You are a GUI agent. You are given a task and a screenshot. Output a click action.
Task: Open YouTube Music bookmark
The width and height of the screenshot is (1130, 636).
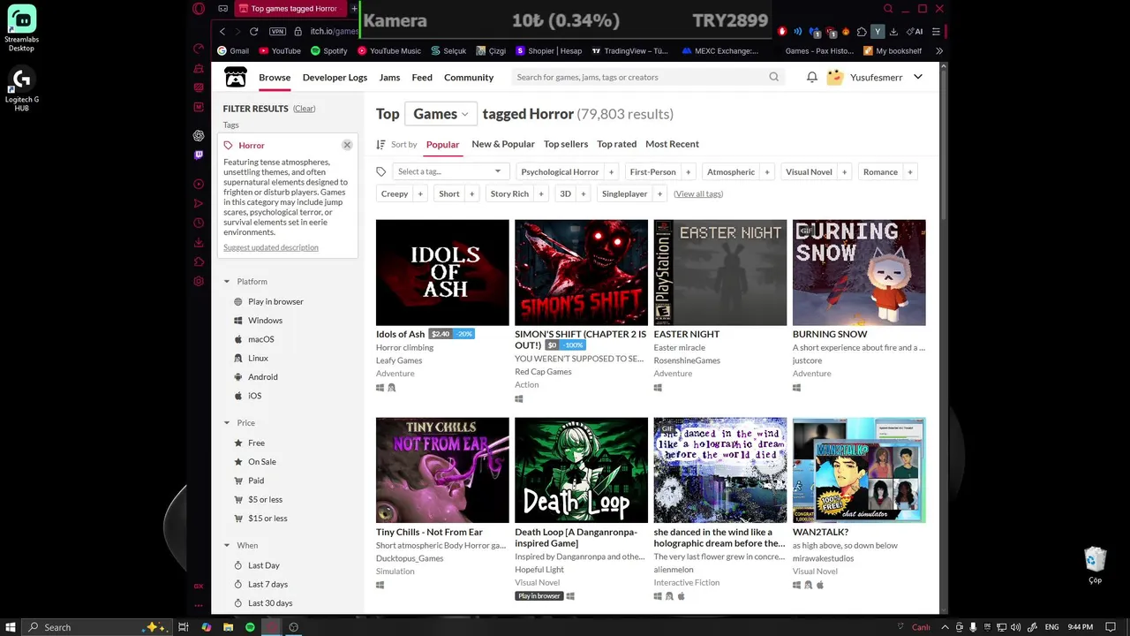388,51
